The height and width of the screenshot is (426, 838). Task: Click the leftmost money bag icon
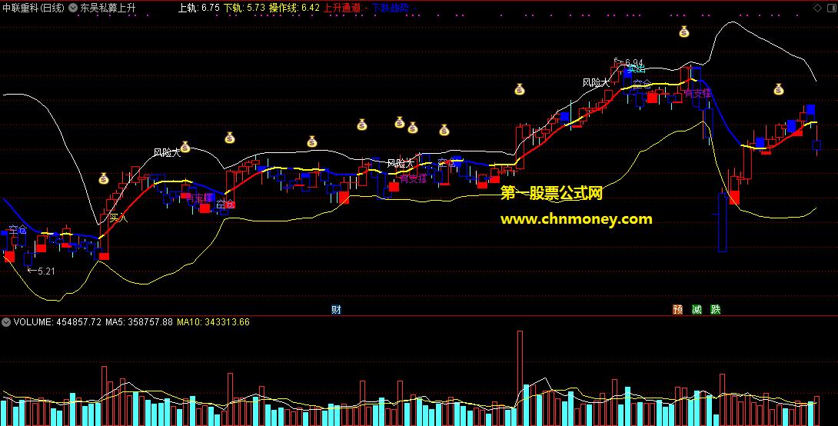tap(104, 178)
